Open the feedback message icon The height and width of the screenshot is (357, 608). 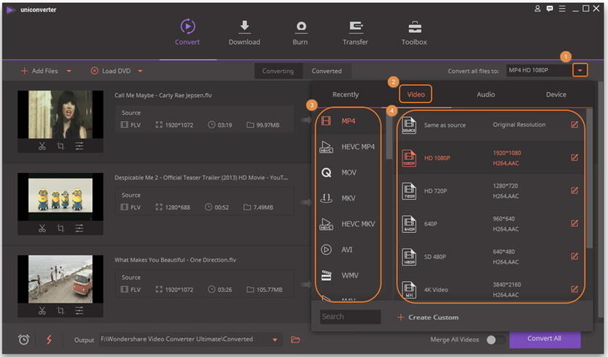click(549, 9)
